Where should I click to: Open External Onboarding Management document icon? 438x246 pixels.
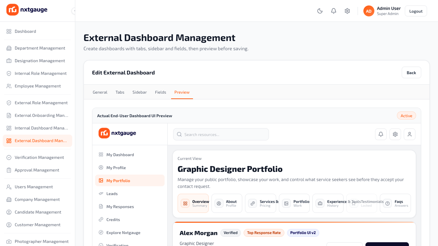point(9,115)
